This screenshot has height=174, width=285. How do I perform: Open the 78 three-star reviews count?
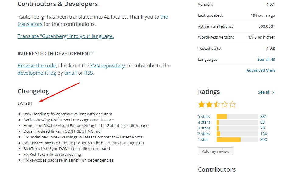coord(262,128)
